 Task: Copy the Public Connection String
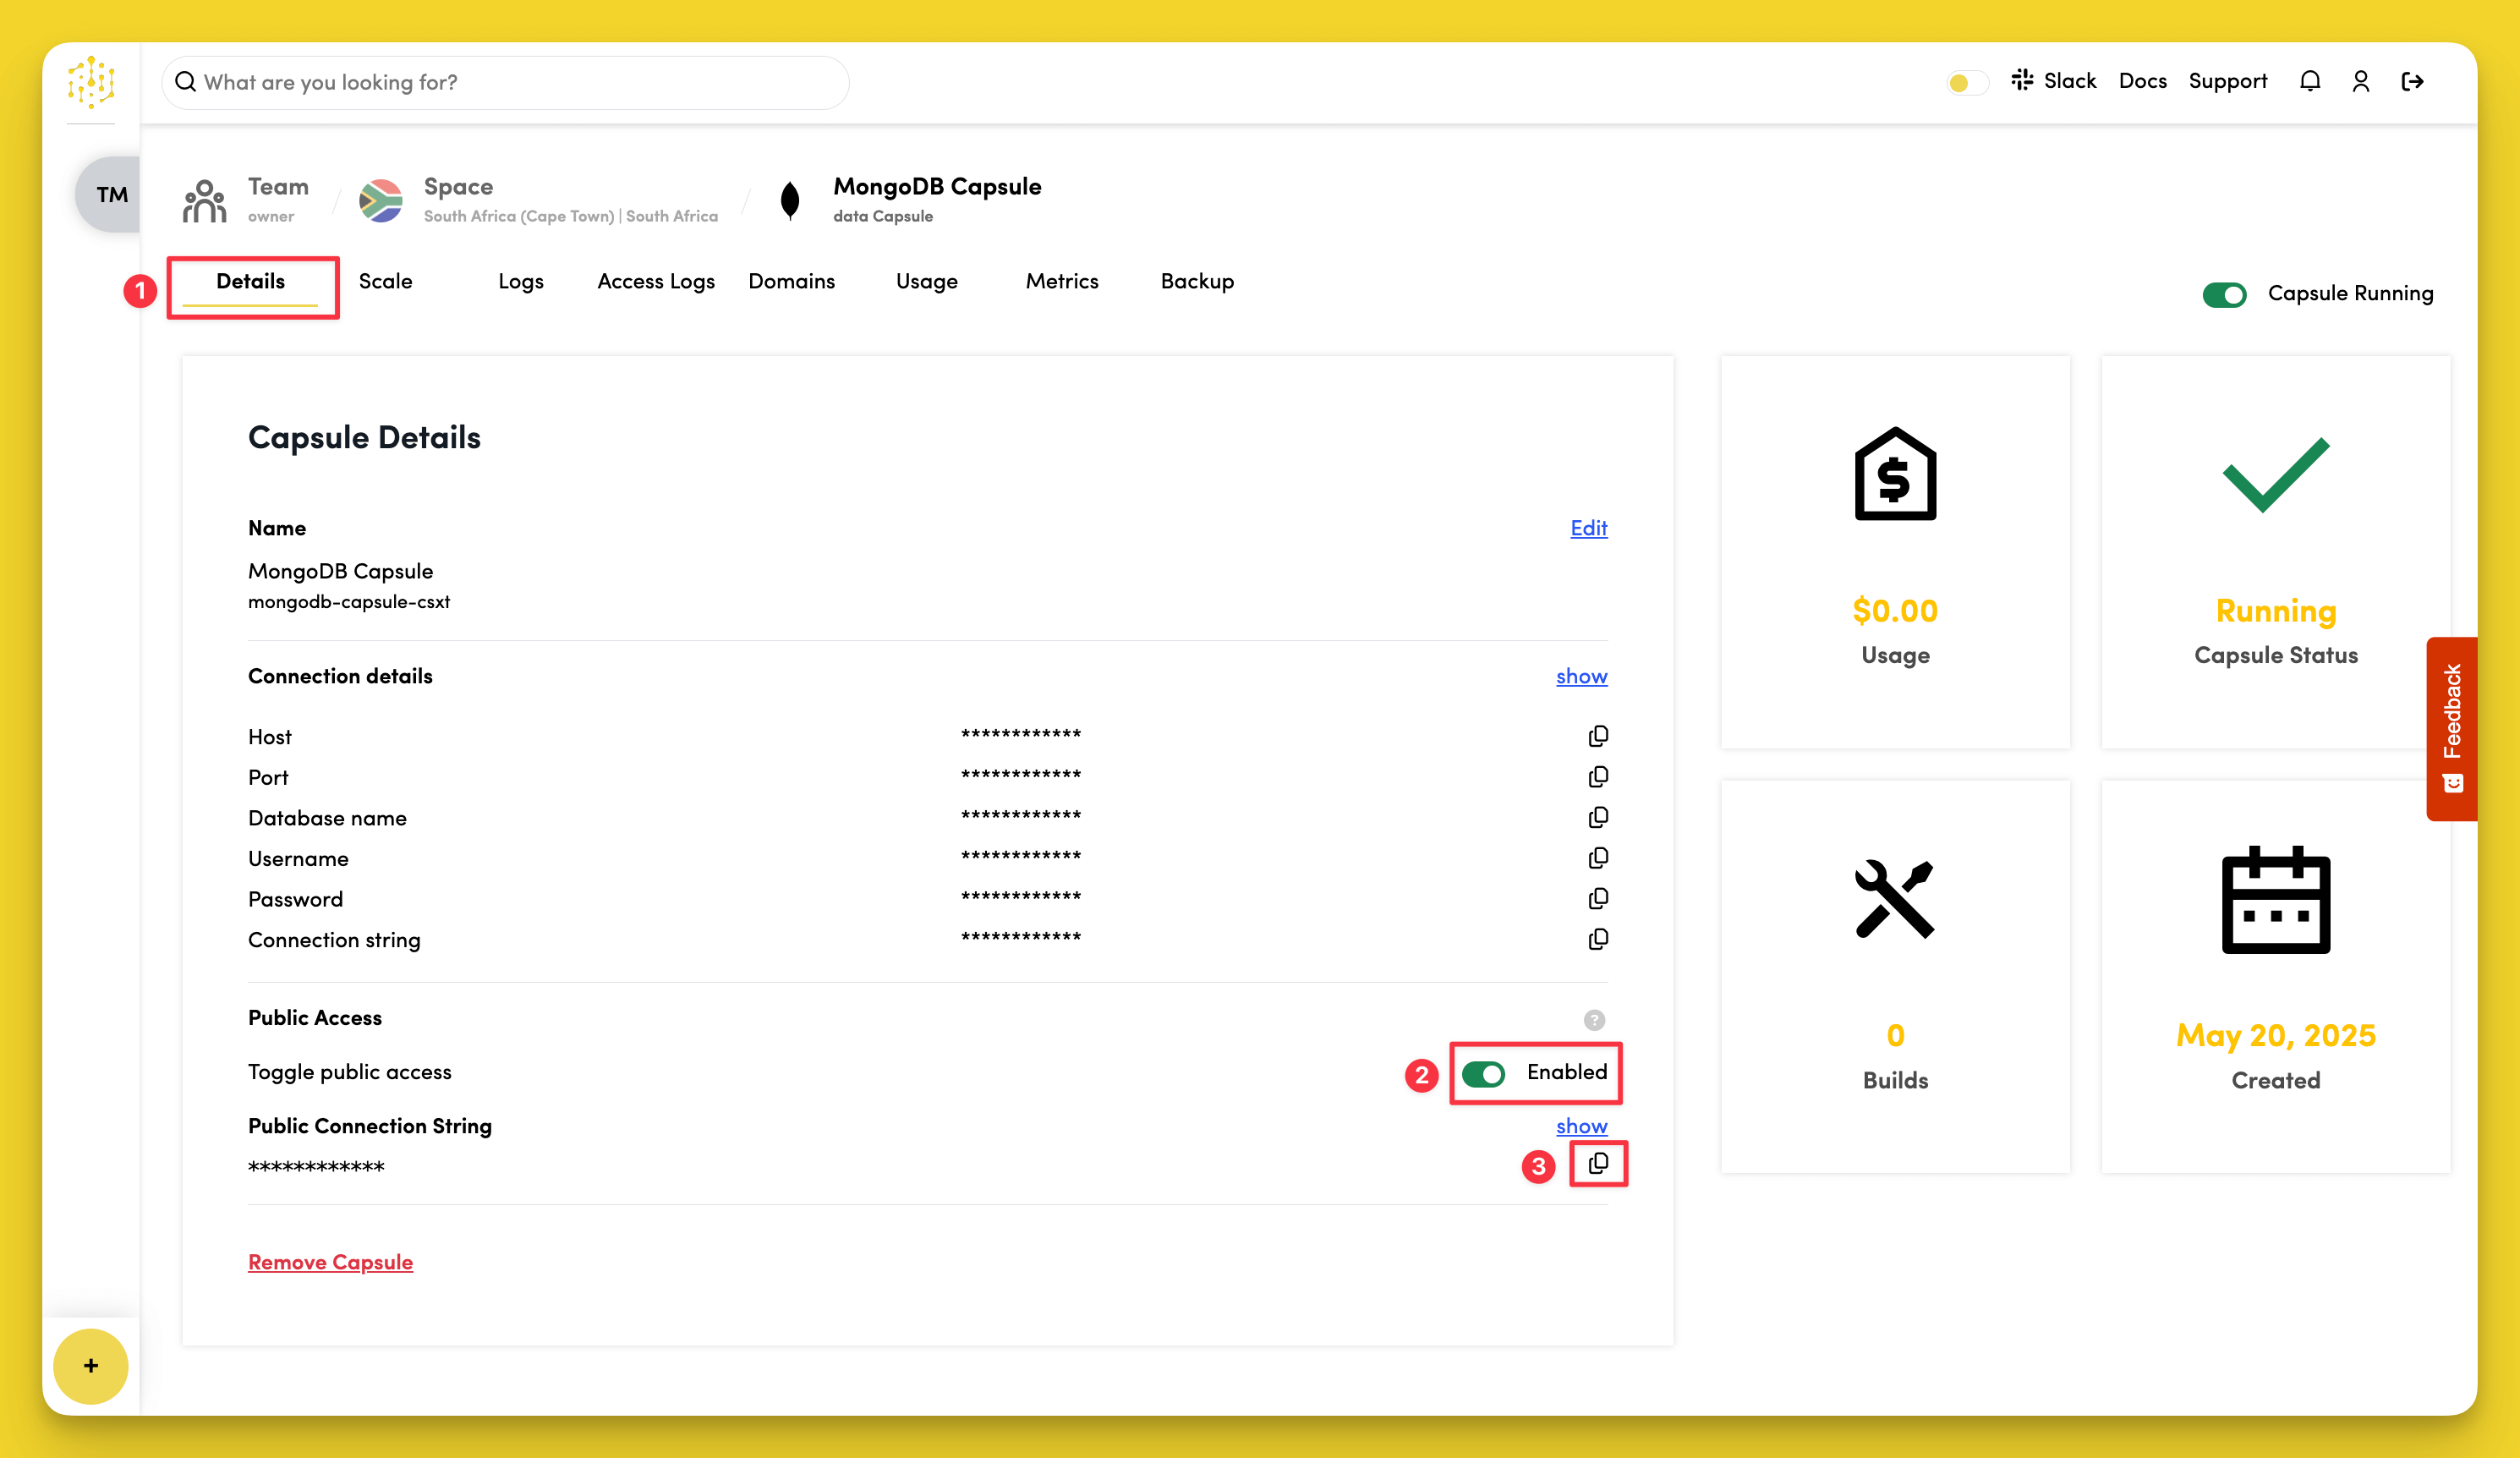1597,1163
